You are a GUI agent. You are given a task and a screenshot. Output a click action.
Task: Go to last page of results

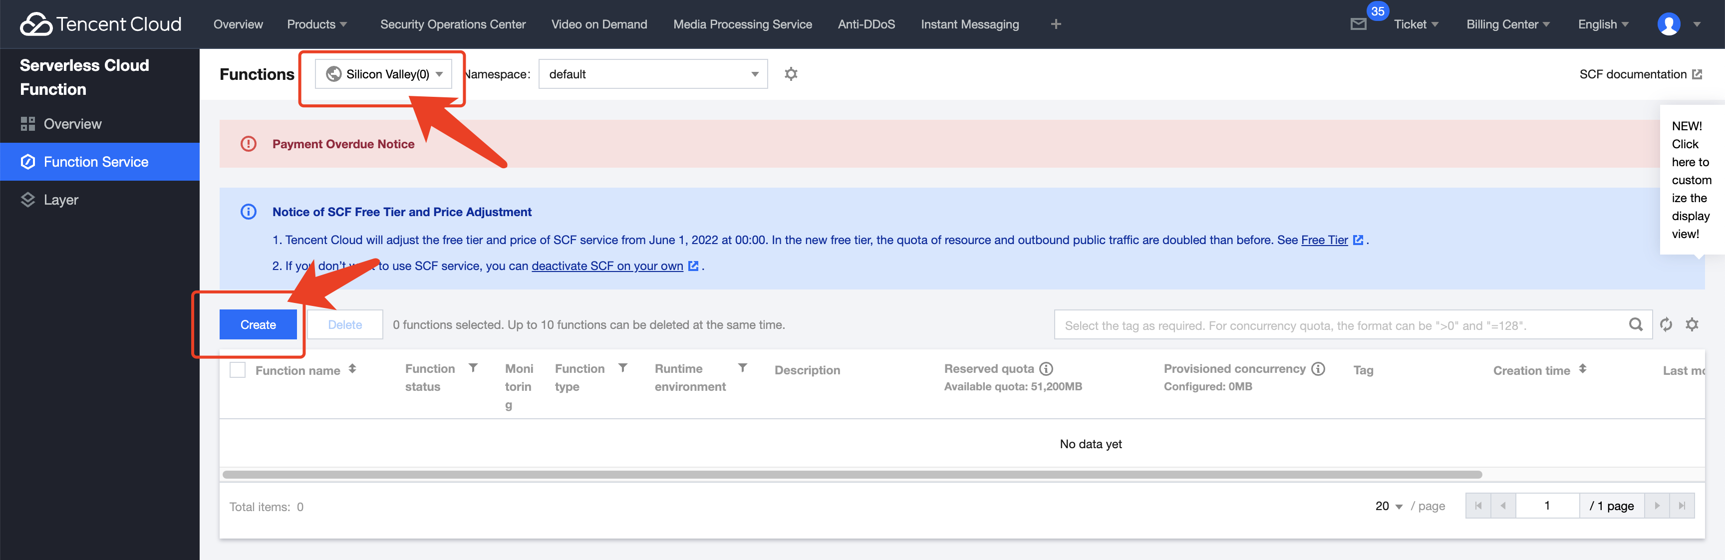(1682, 506)
